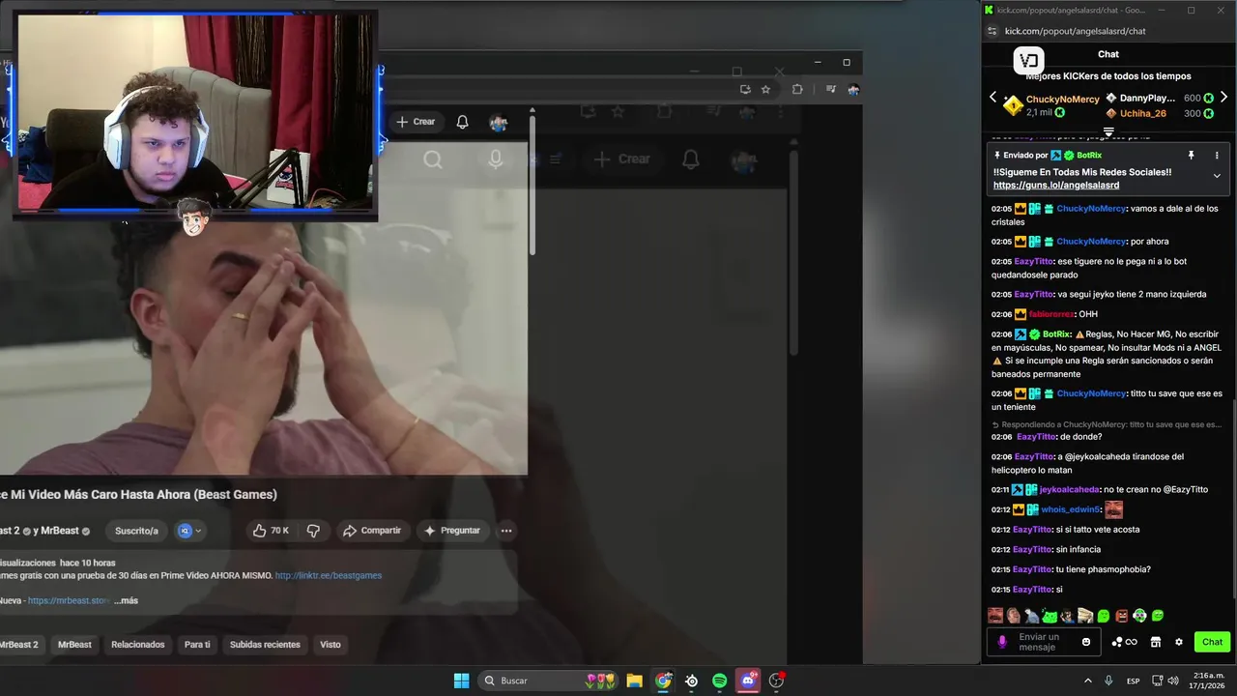Viewport: 1237px width, 696px height.
Task: Click the YouTube page vertical scrollbar
Action: click(x=532, y=184)
